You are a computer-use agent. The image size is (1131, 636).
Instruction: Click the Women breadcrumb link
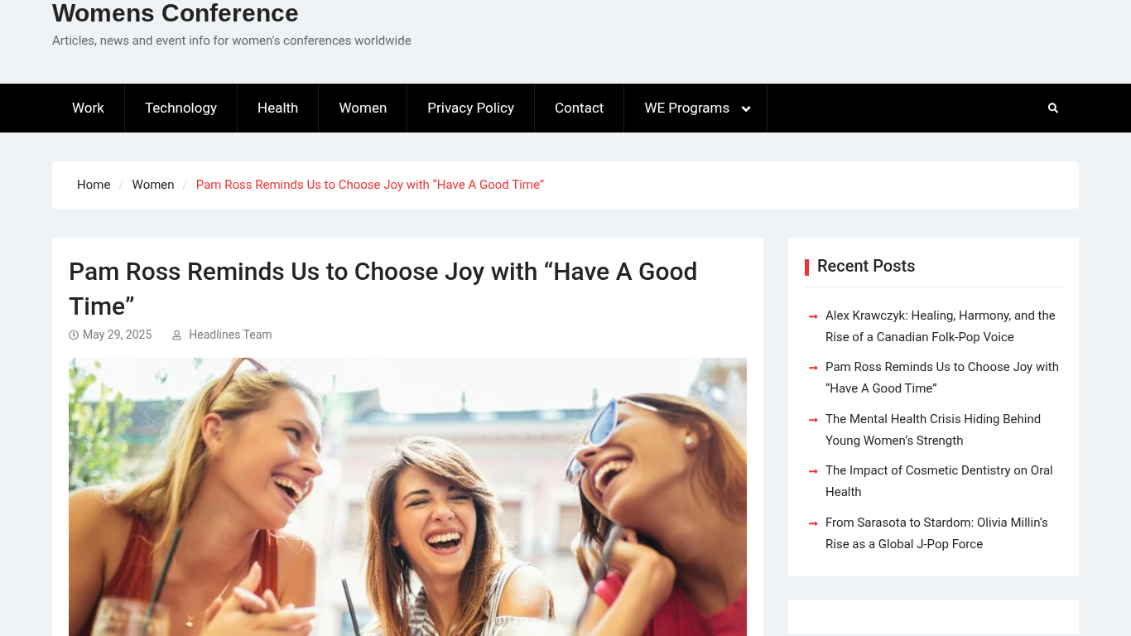tap(153, 185)
